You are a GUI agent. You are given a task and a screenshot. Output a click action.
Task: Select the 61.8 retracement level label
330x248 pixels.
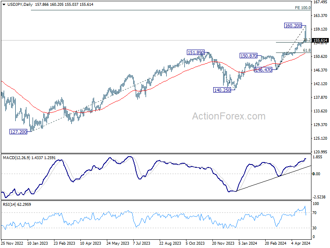coord(306,50)
